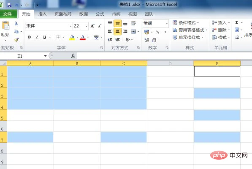Viewport: 252px width, 169px height.
Task: Toggle Italic formatting
Action: pos(37,37)
